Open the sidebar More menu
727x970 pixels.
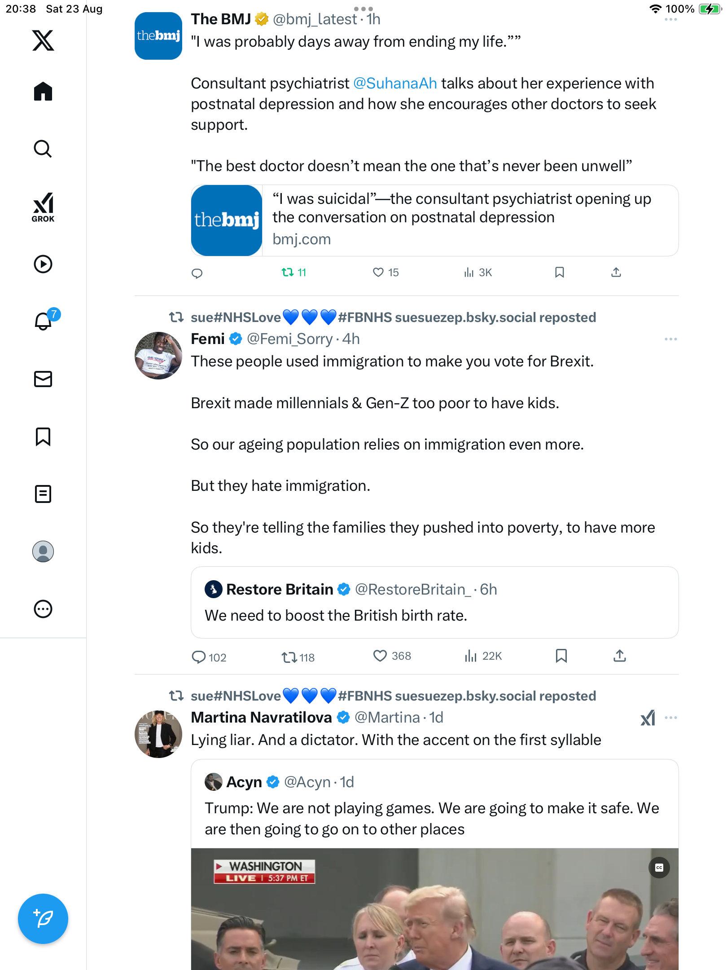[43, 609]
